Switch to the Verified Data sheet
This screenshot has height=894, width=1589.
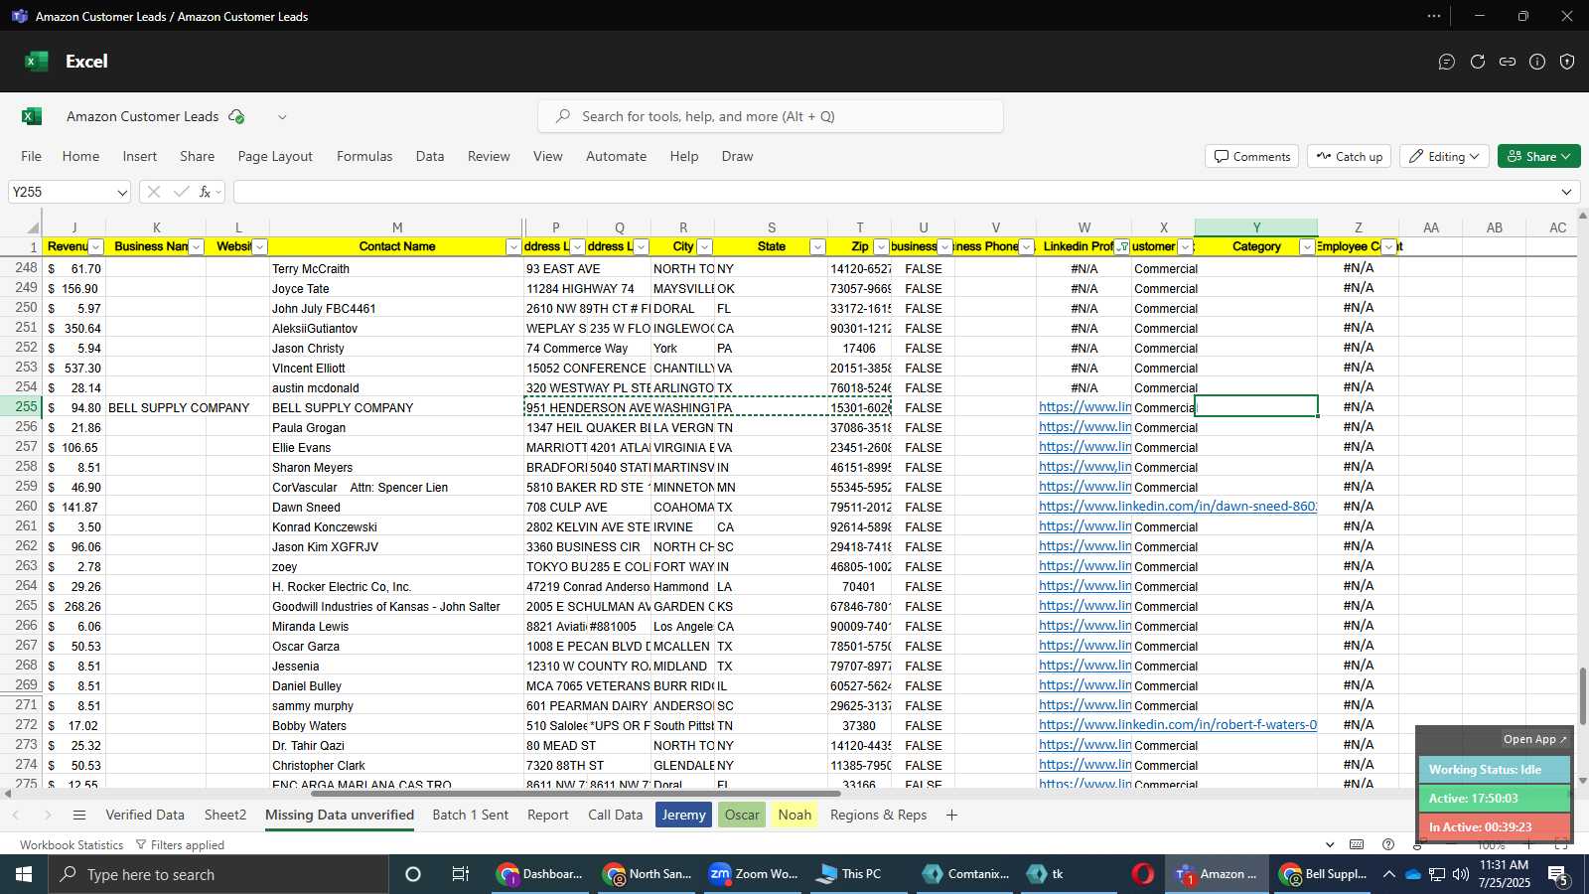145,815
